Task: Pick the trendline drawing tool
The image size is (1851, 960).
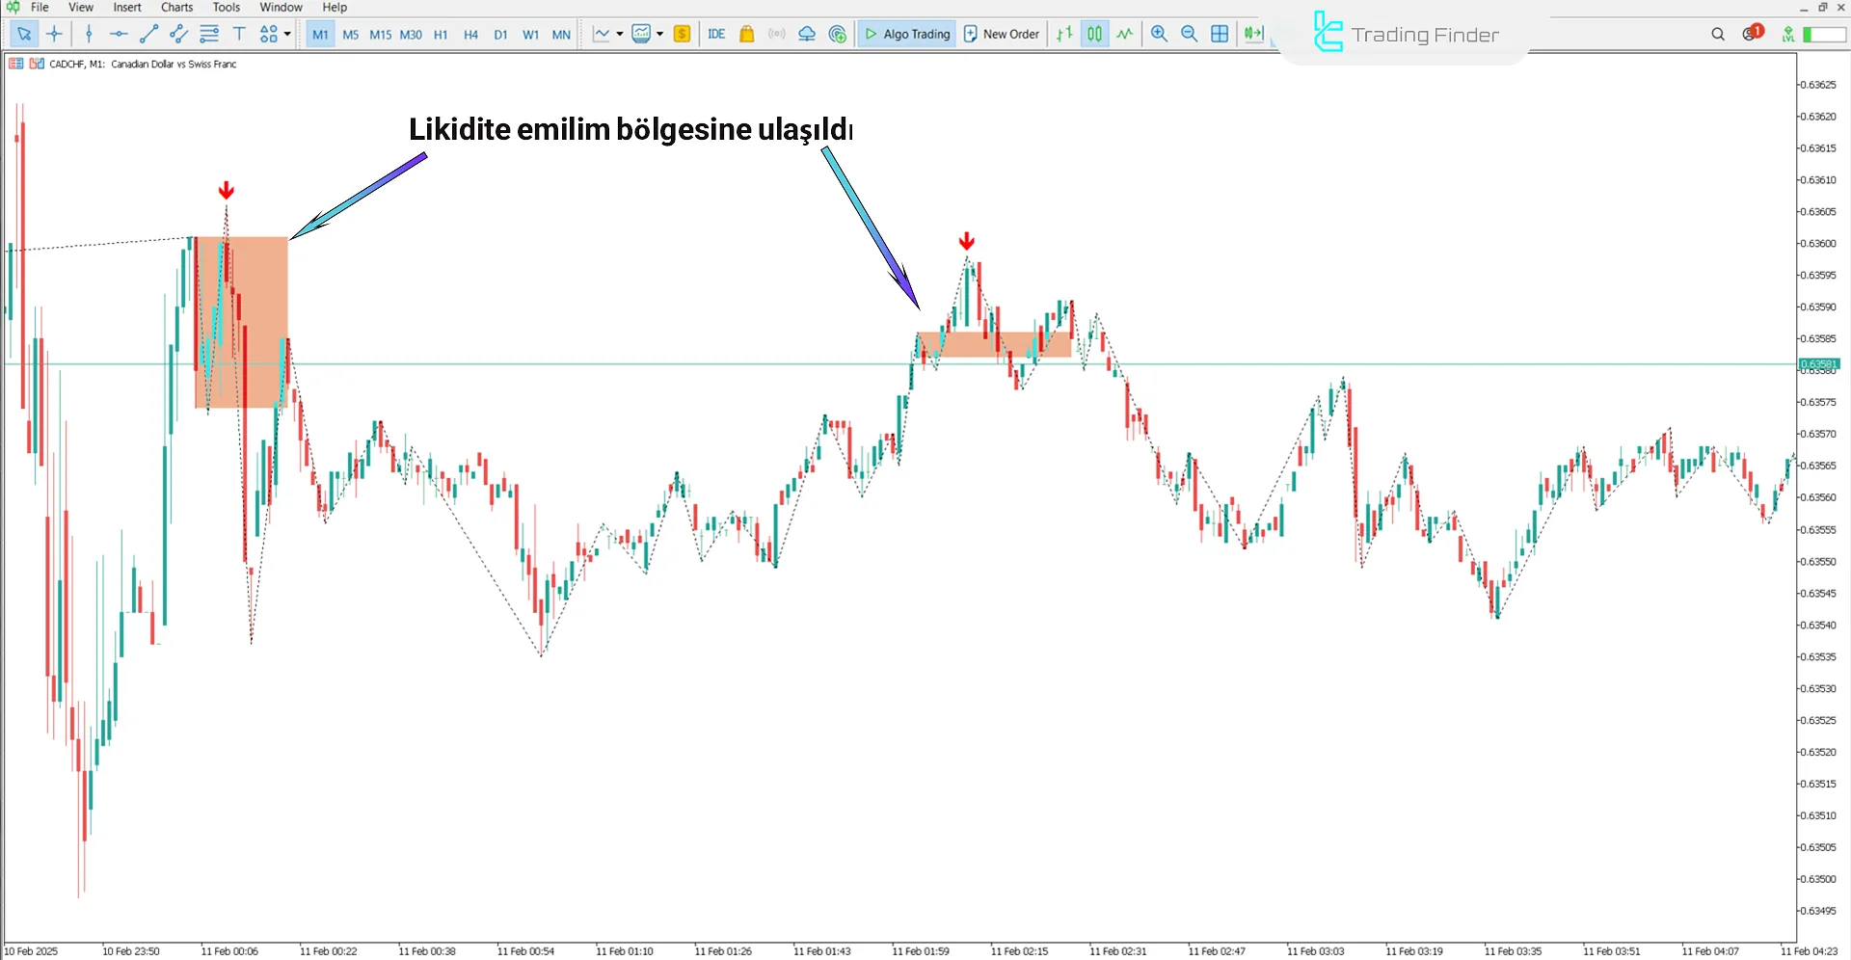Action: (148, 34)
